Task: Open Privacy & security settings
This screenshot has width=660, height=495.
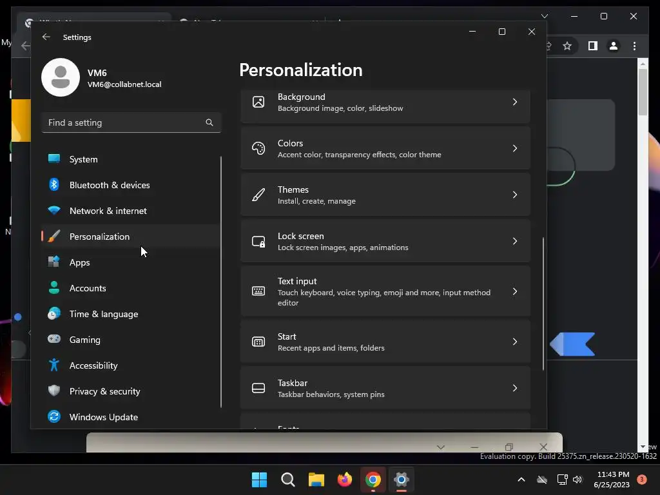Action: point(130,391)
